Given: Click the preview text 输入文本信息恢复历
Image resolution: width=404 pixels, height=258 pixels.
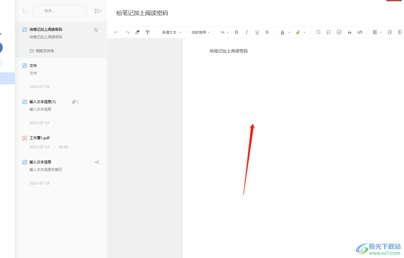Looking at the screenshot, I should pos(46,170).
